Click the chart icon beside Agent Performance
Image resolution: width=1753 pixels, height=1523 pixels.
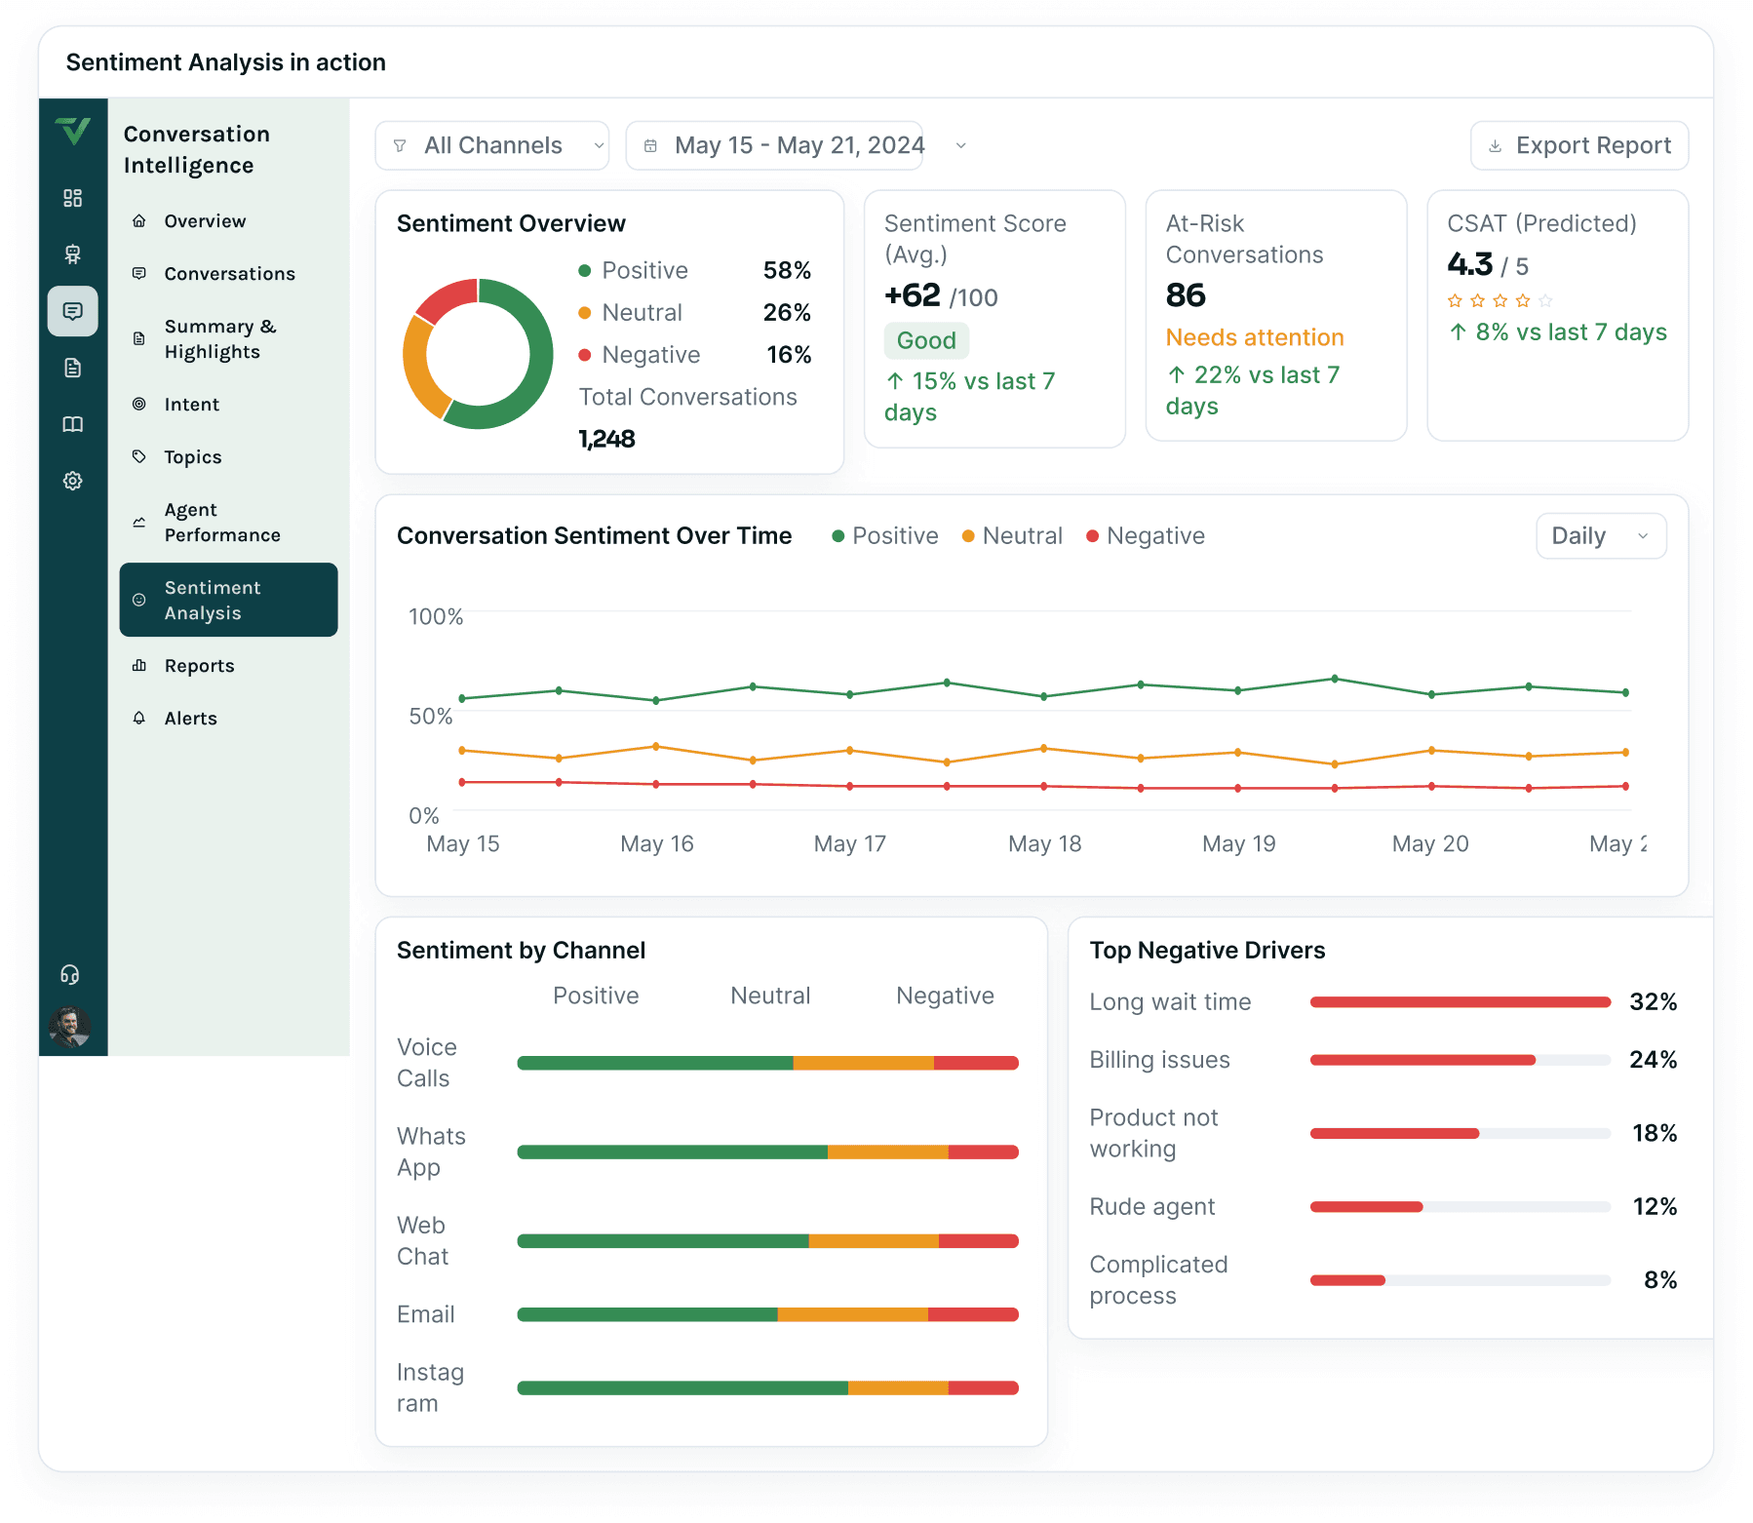[139, 523]
